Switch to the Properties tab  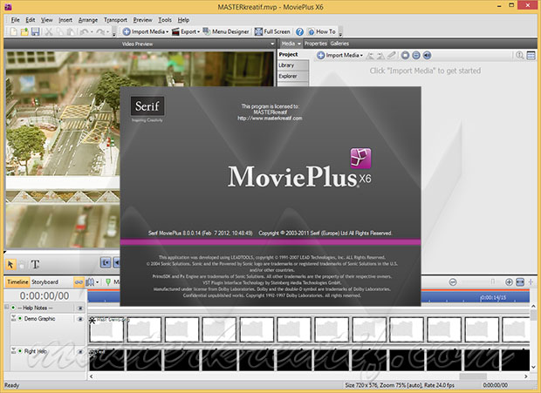pos(315,44)
